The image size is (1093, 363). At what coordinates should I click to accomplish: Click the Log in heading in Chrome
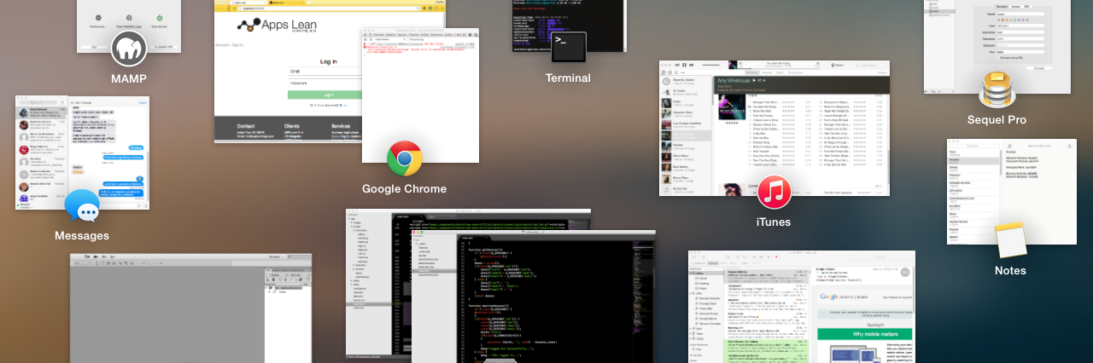[x=328, y=61]
